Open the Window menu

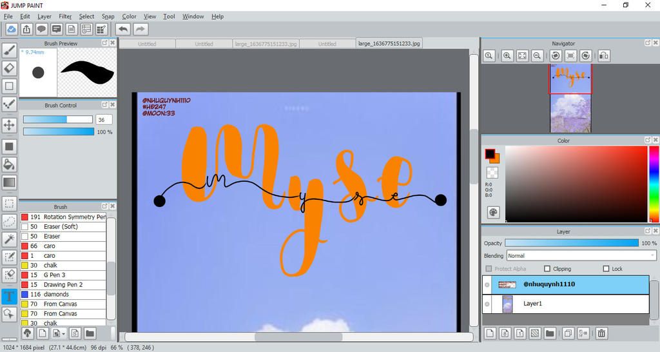[x=193, y=16]
